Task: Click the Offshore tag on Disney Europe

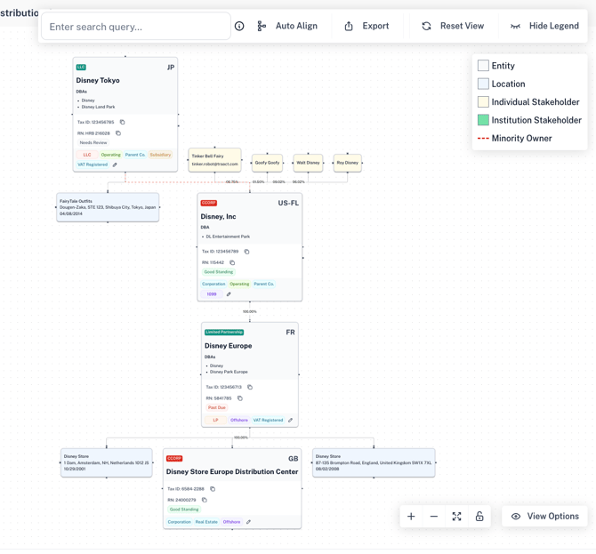Action: click(x=239, y=420)
